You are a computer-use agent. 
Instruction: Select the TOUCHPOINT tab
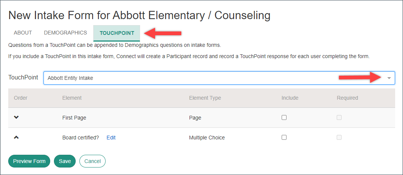click(117, 33)
